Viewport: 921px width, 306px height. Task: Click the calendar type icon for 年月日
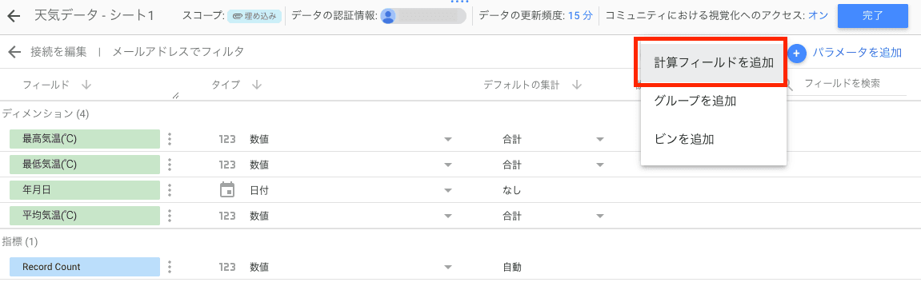tap(226, 190)
